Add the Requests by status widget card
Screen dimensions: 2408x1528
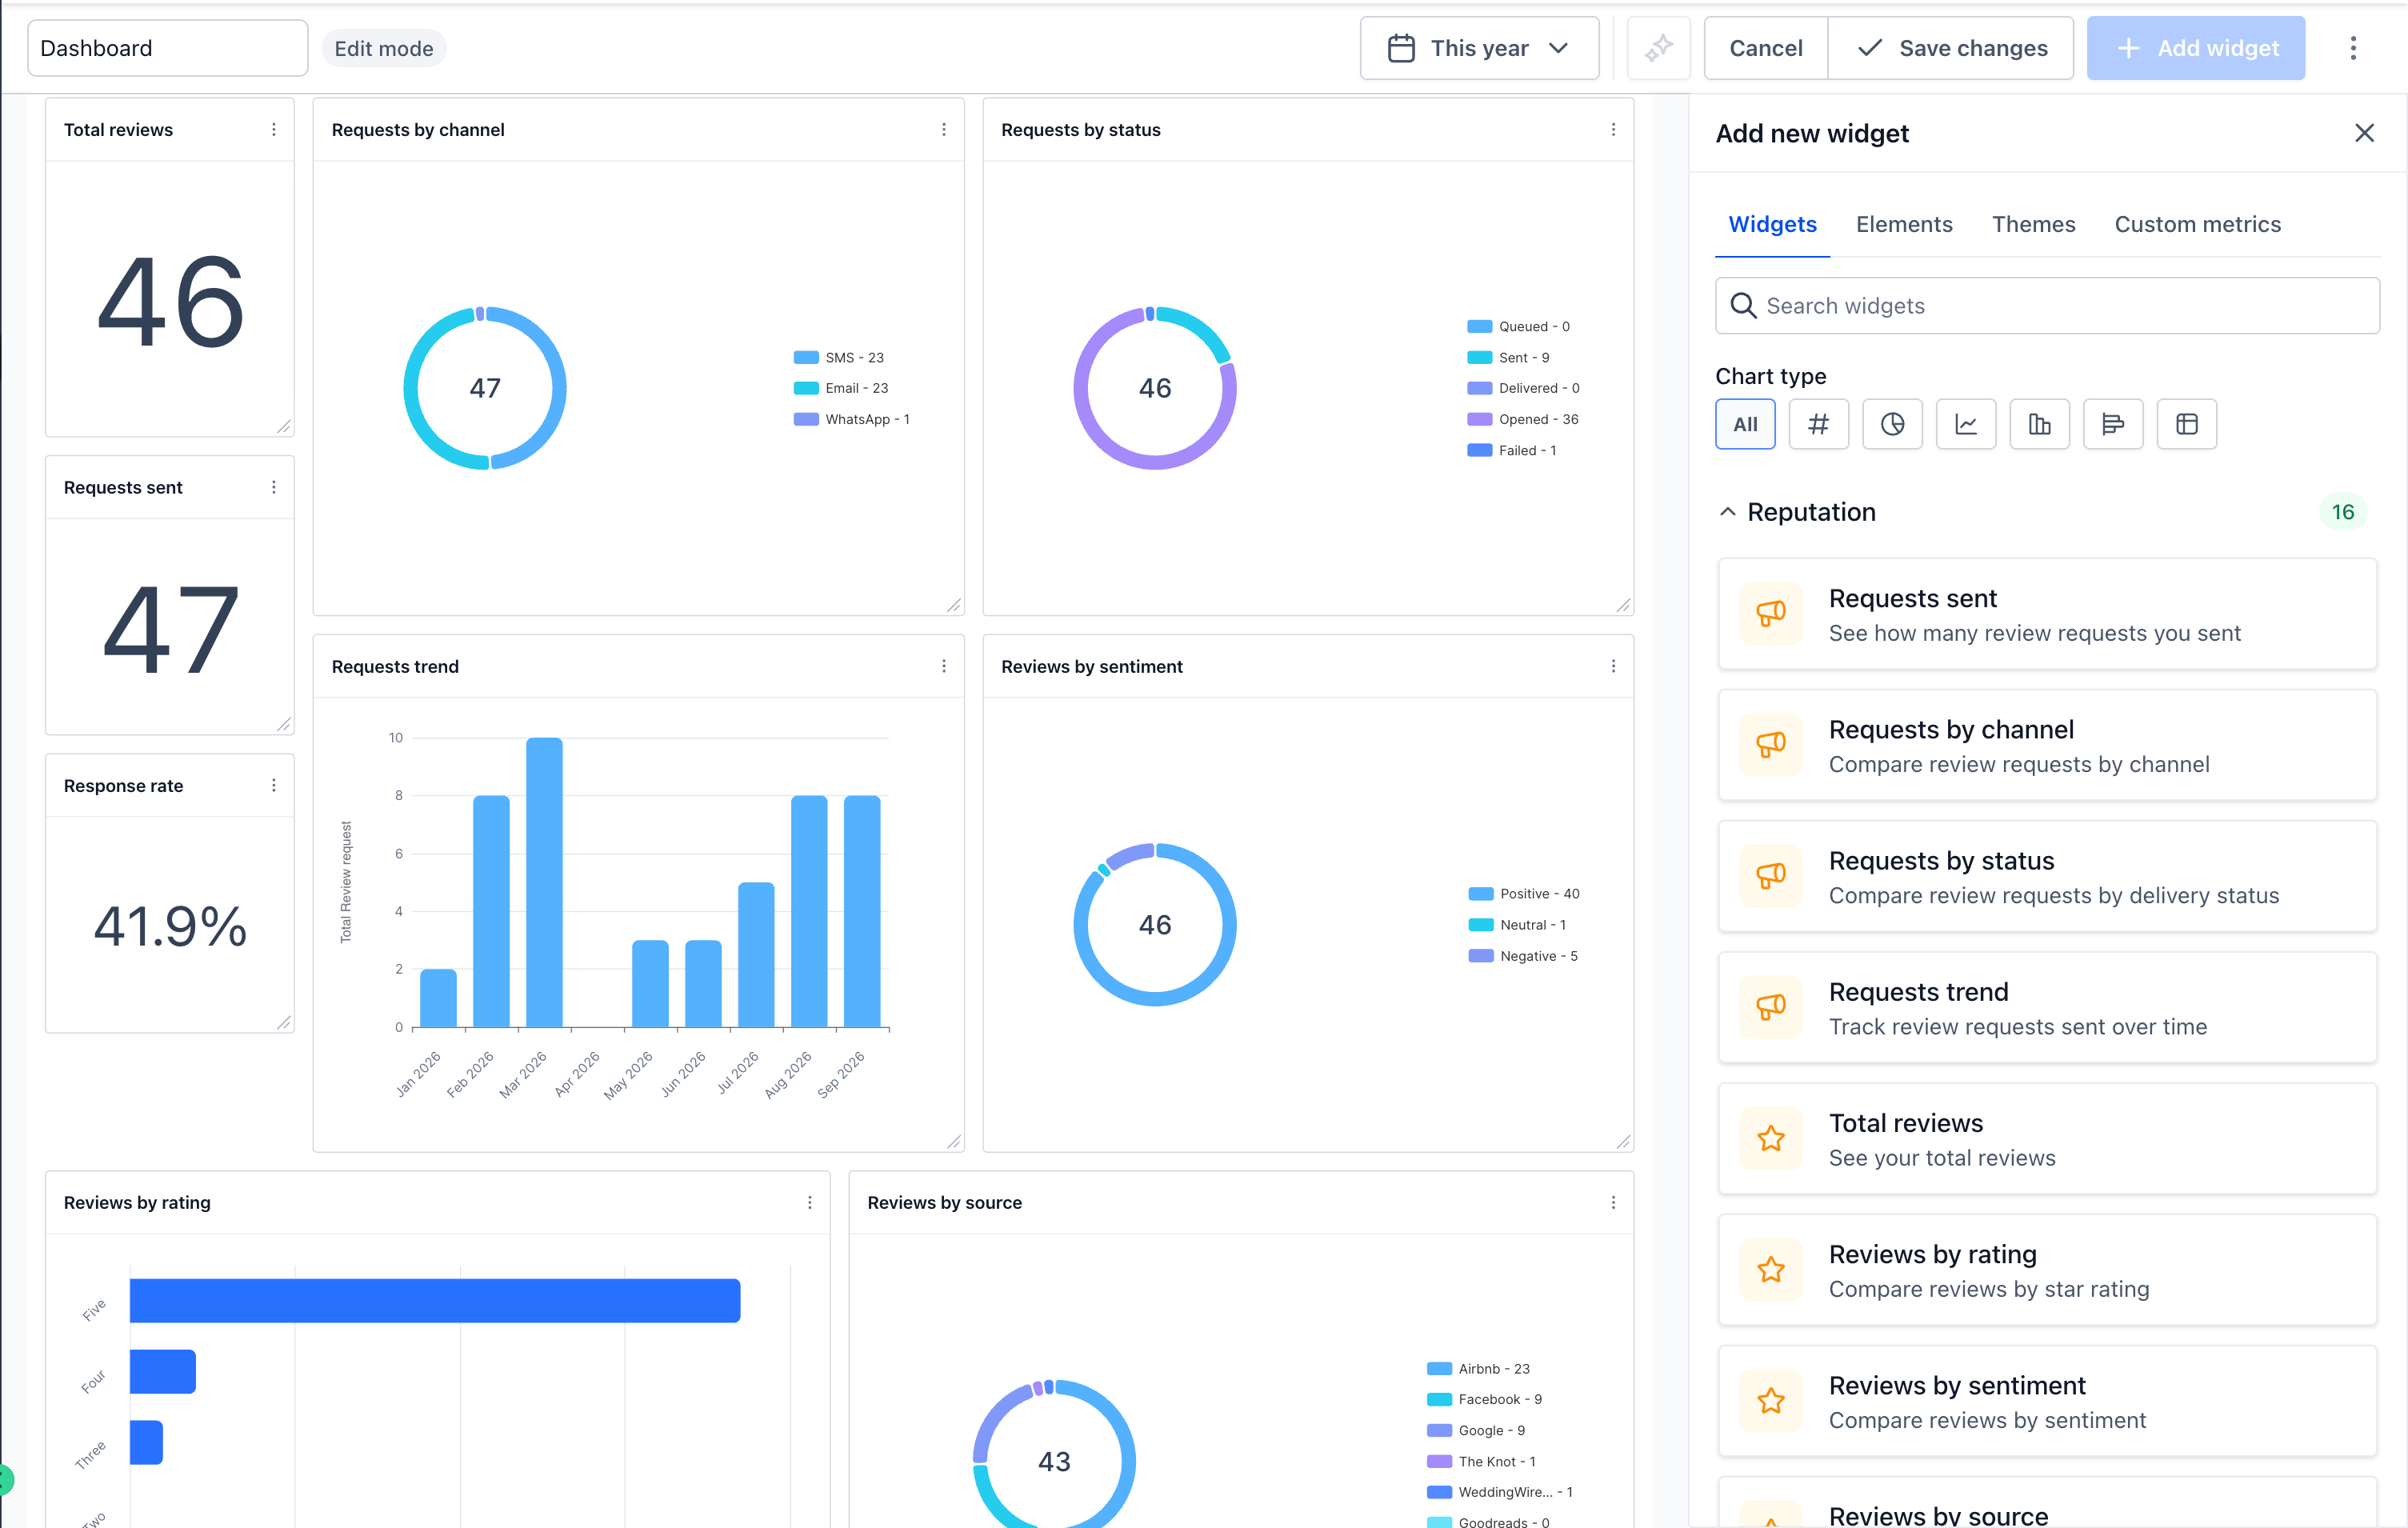click(x=2047, y=876)
